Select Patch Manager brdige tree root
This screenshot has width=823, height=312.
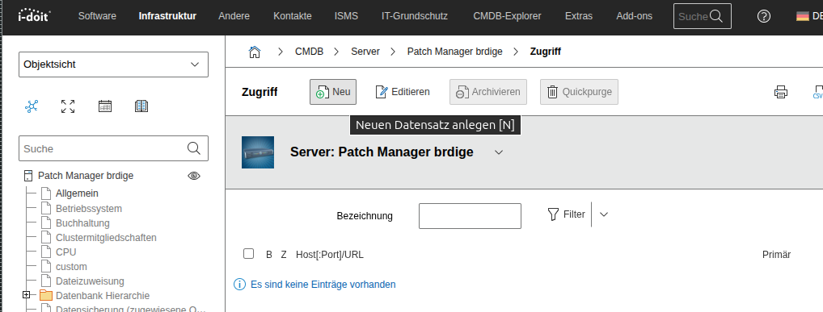[x=86, y=176]
